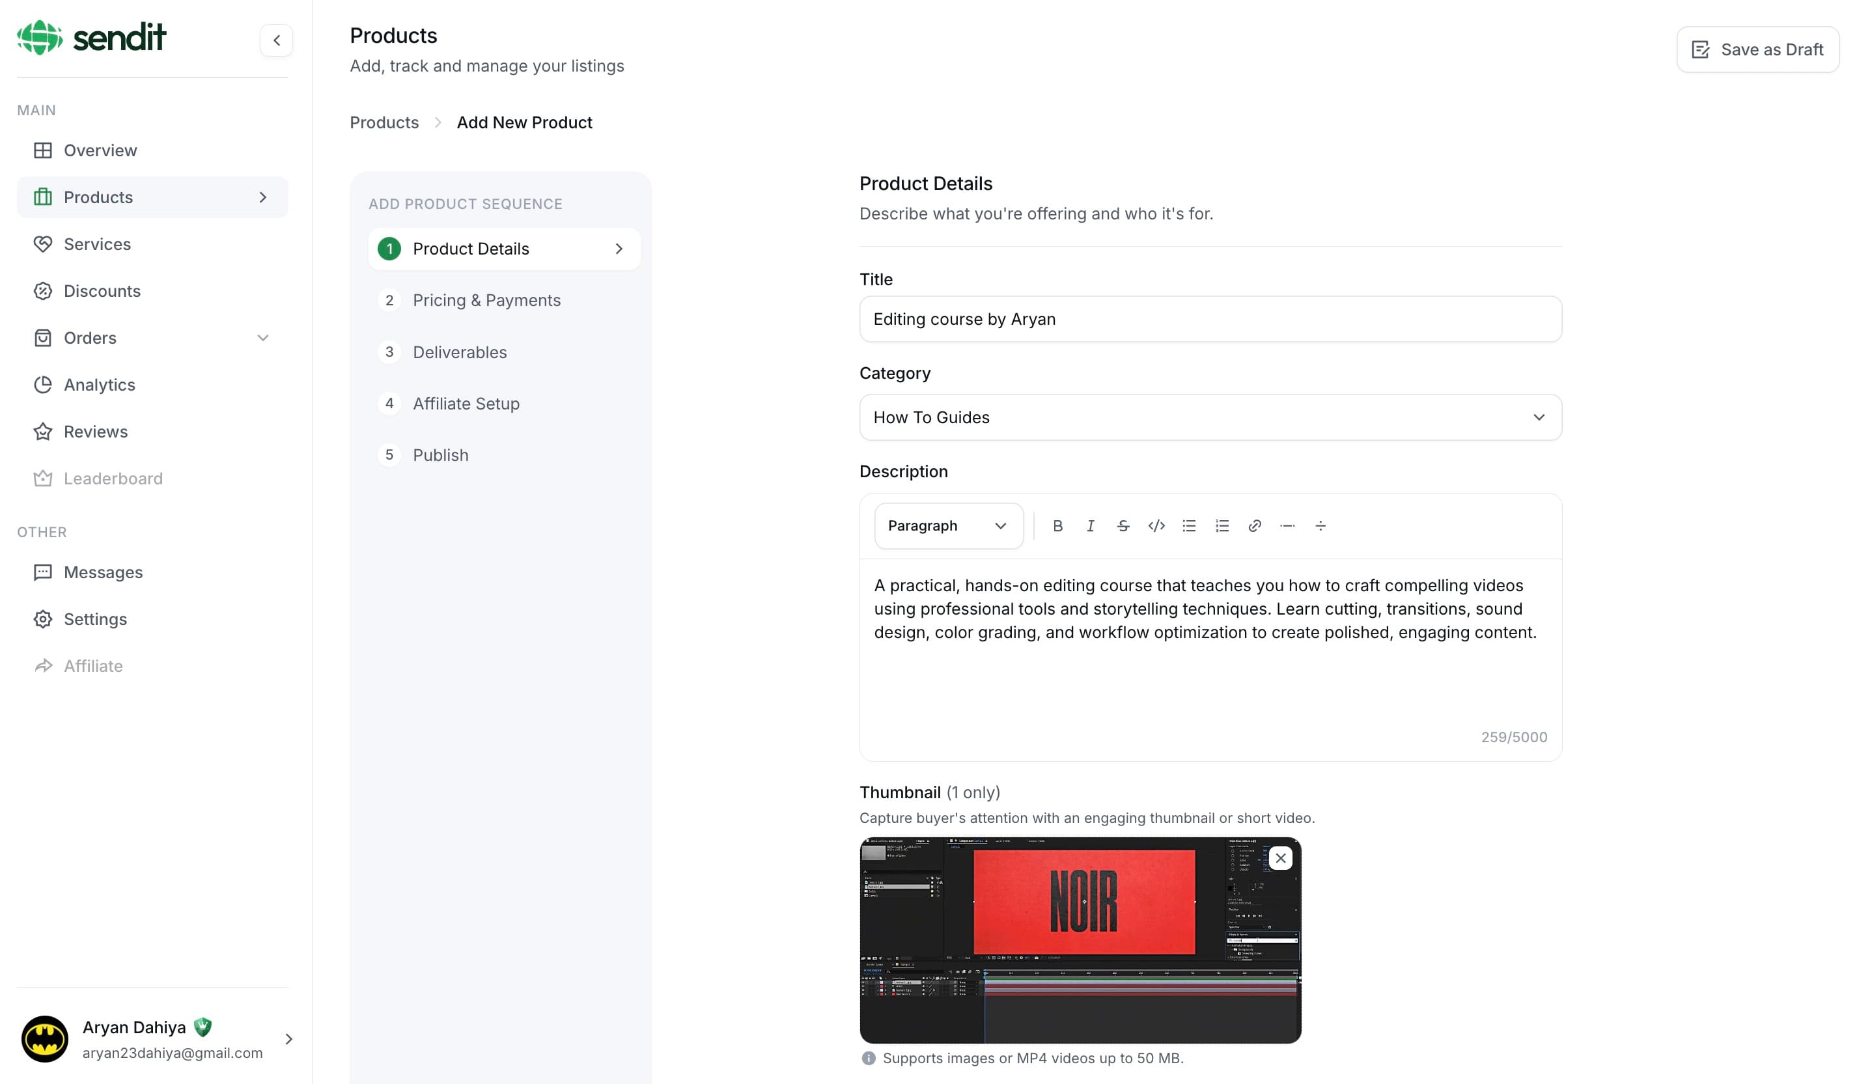Remove the uploaded thumbnail
1872x1084 pixels.
[1281, 858]
